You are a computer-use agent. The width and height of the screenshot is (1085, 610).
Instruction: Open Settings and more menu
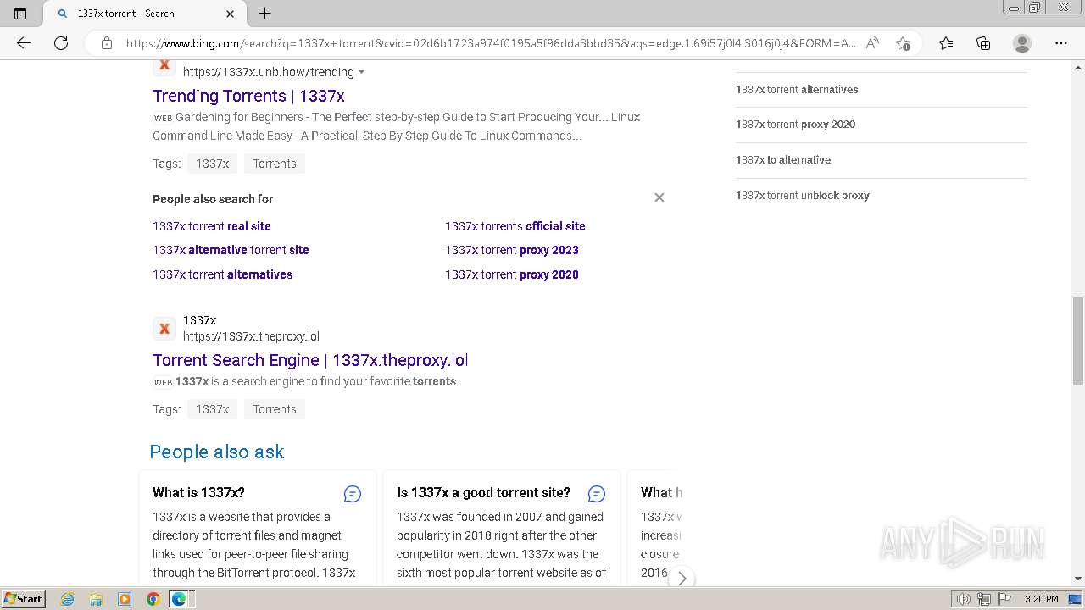coord(1061,43)
